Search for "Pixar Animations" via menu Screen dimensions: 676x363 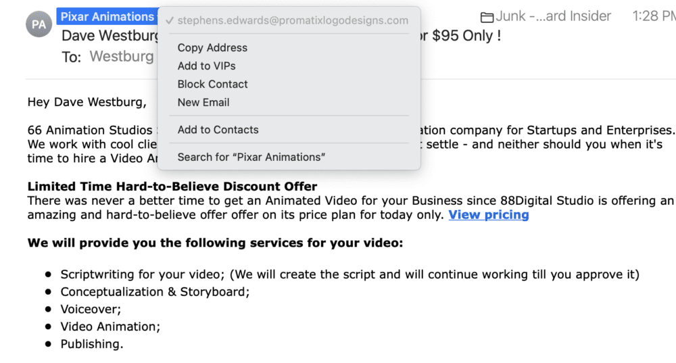pyautogui.click(x=251, y=157)
